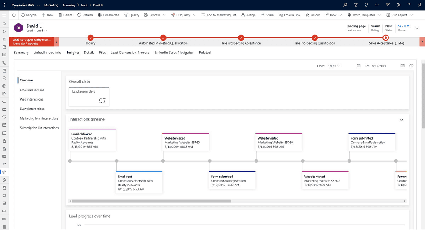Select Event interactions in Insights menu
The width and height of the screenshot is (425, 230).
(32, 109)
